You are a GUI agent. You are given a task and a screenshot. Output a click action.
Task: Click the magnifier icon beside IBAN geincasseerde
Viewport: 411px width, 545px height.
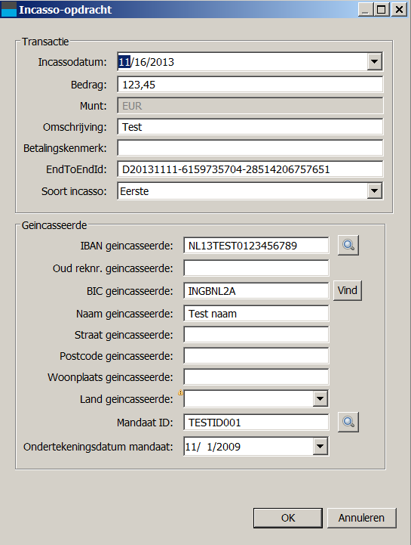tap(348, 246)
